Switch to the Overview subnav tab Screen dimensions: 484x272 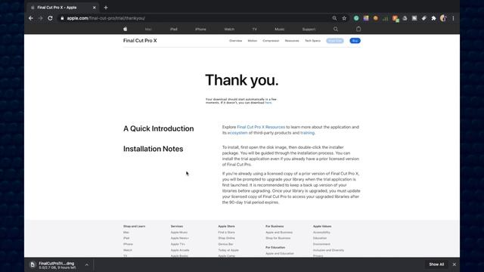[x=235, y=41]
